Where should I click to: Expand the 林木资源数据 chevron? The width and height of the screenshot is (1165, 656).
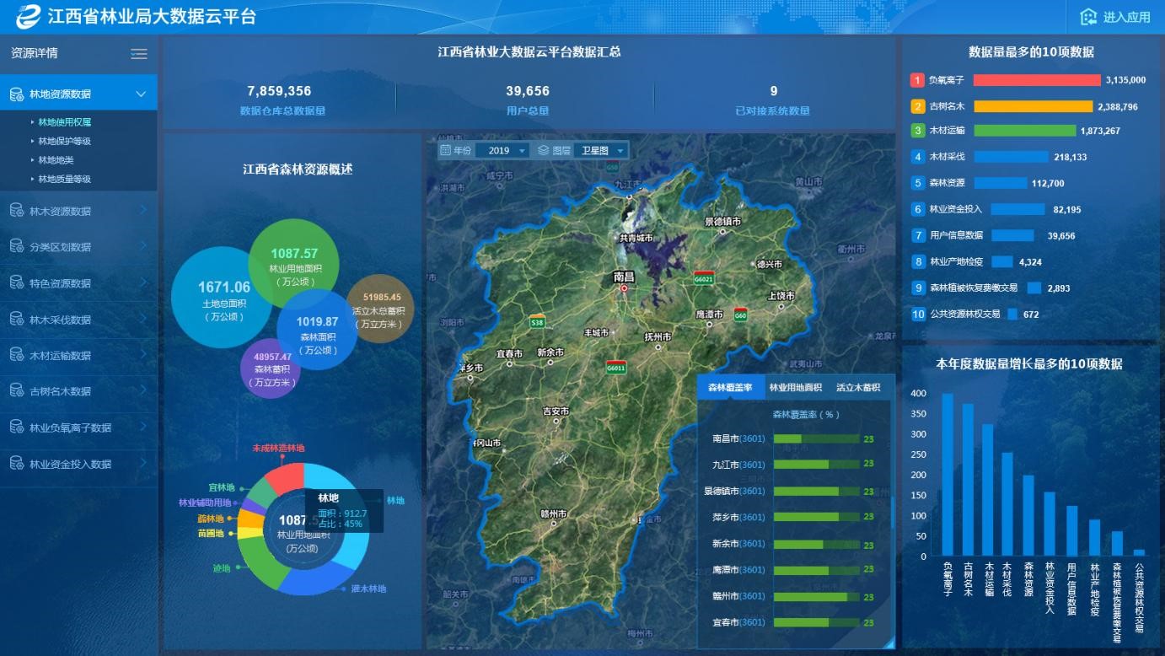[142, 210]
